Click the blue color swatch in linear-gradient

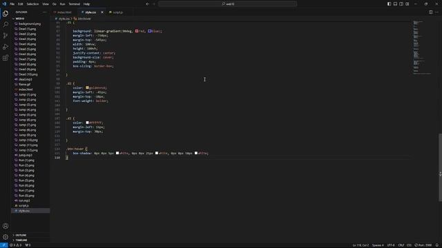pyautogui.click(x=149, y=31)
